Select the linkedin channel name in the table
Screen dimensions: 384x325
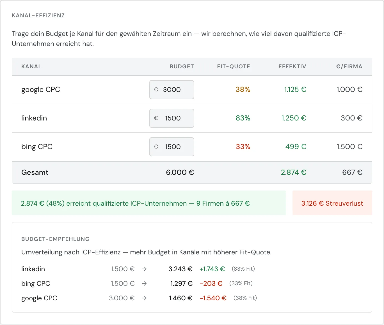(34, 118)
